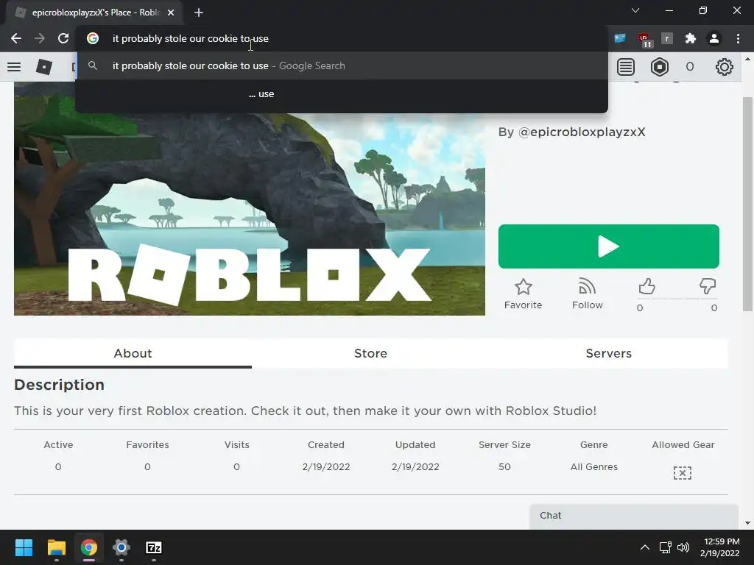Switch to the Store tab

(371, 354)
